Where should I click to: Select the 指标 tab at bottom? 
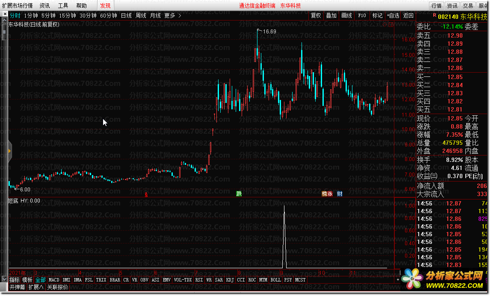coord(15,280)
